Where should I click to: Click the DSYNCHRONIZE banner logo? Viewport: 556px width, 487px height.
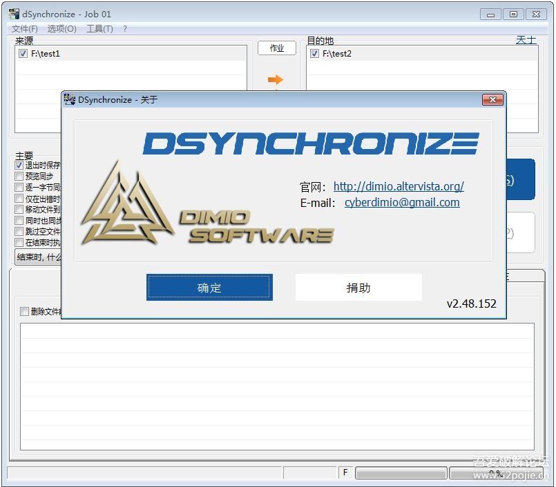(311, 143)
